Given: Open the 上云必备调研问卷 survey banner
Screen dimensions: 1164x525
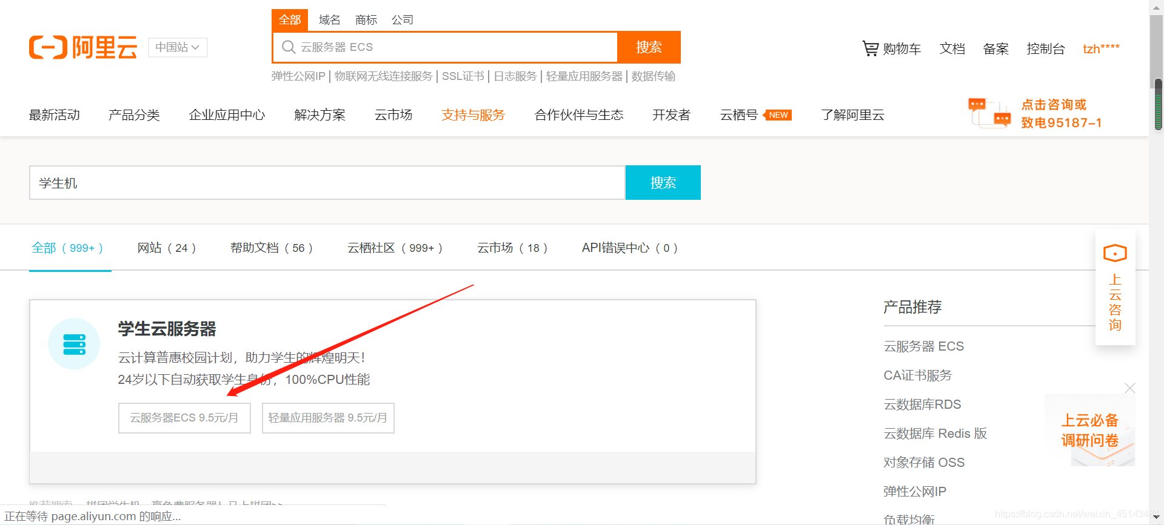Looking at the screenshot, I should click(1090, 431).
